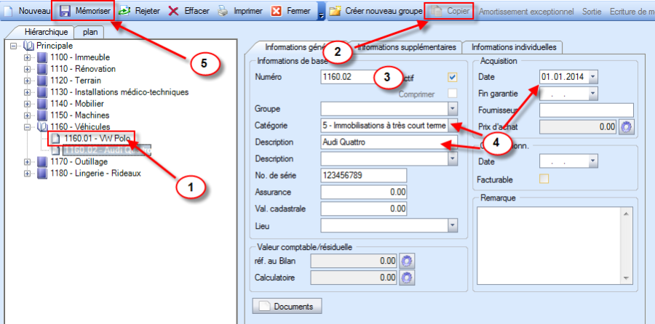Toggle the Actif checkbox
Screen dimensions: 655x324
[452, 77]
